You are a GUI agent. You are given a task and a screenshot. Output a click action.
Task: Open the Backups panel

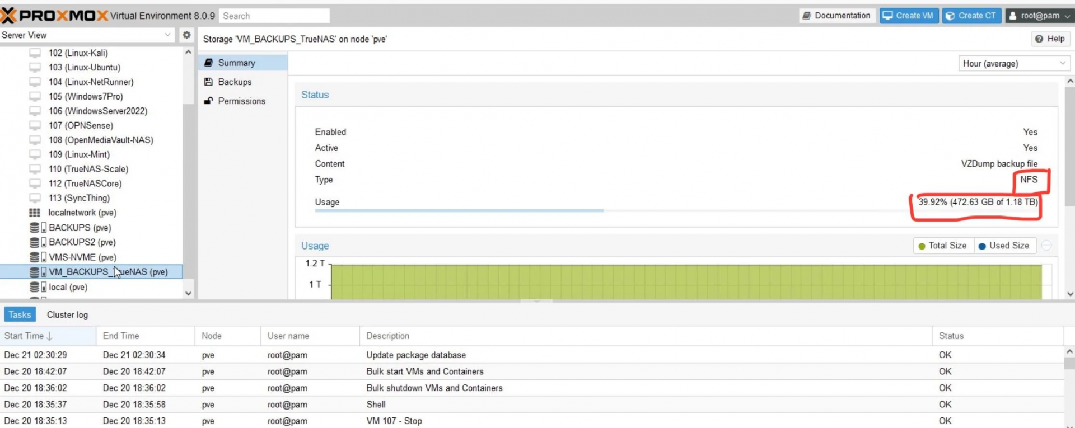click(243, 82)
